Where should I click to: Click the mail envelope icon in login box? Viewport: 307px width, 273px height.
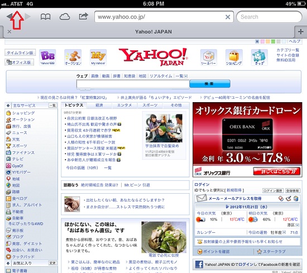click(202, 198)
